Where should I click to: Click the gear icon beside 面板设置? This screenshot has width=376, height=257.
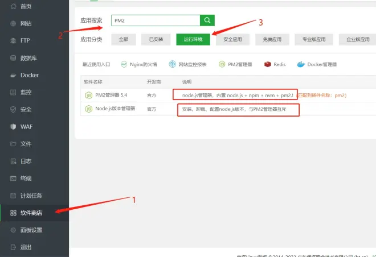(x=13, y=230)
